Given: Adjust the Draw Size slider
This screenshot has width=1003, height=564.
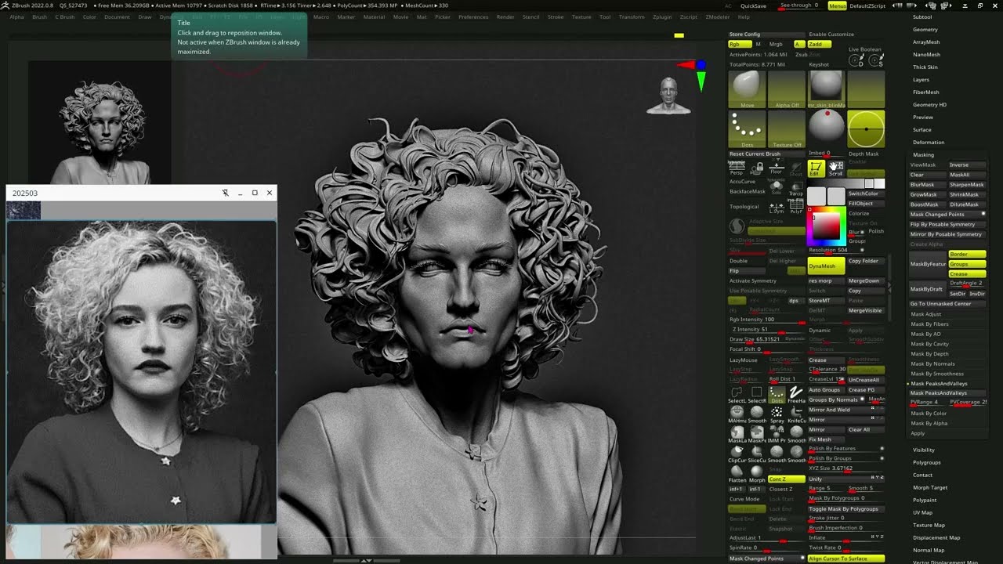Looking at the screenshot, I should click(766, 340).
